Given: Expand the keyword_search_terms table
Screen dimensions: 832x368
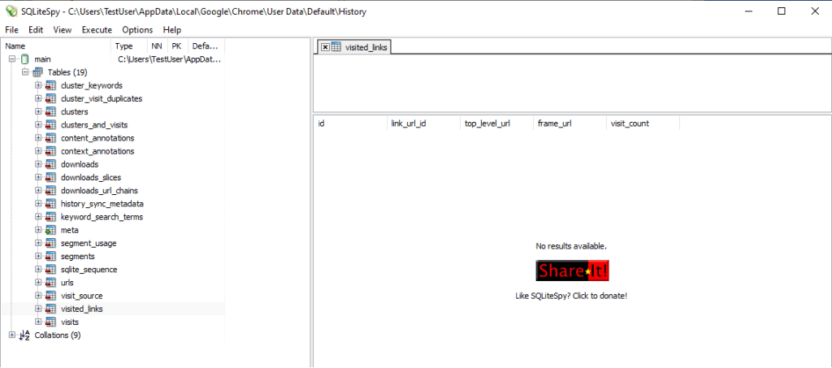Looking at the screenshot, I should point(38,217).
